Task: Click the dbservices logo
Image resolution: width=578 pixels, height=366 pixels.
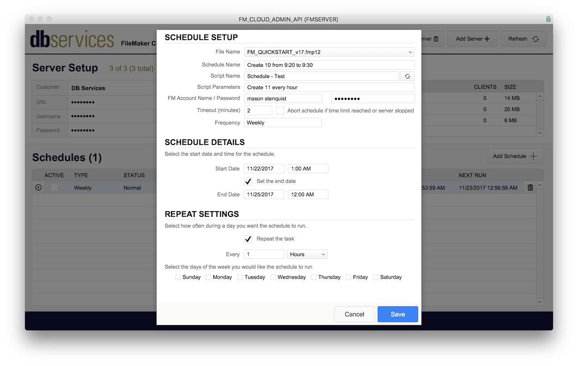Action: pos(72,40)
